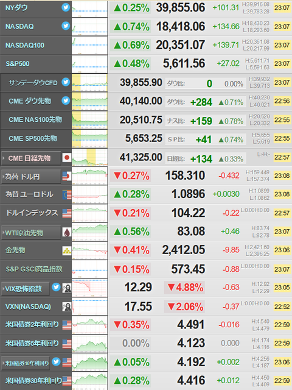The width and height of the screenshot is (292, 390).
Task: Click the scream icon in VXN(NASDAQ) row
Action: (x=67, y=307)
